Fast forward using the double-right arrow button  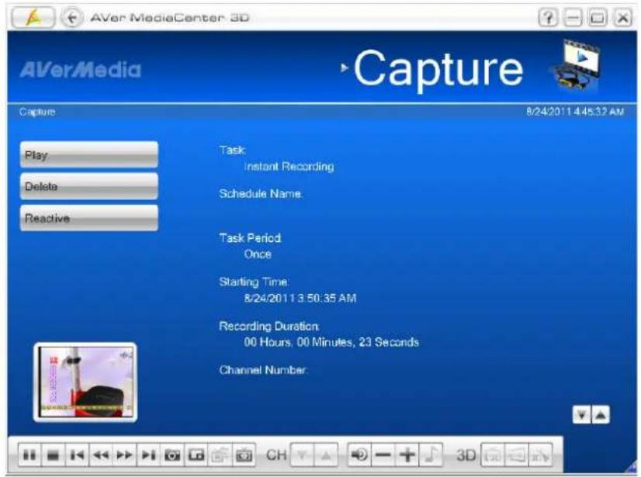(x=124, y=455)
